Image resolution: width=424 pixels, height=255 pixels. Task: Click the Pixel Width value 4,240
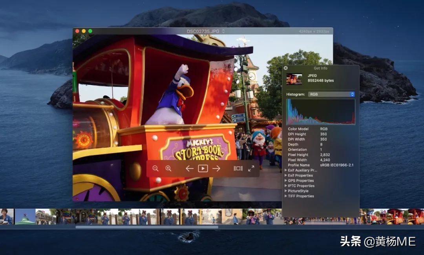(325, 160)
